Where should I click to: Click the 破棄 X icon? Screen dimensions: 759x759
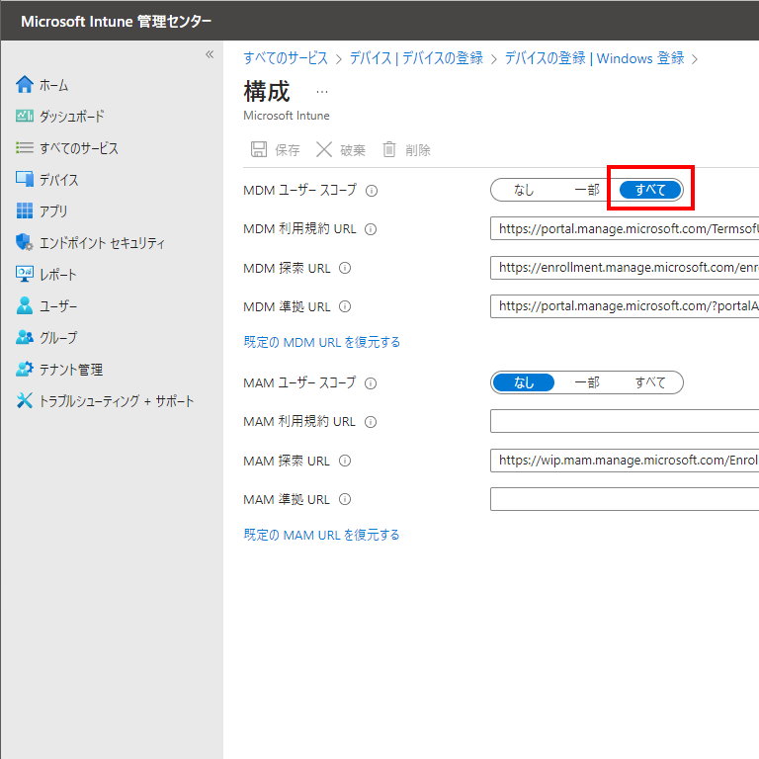pyautogui.click(x=324, y=149)
